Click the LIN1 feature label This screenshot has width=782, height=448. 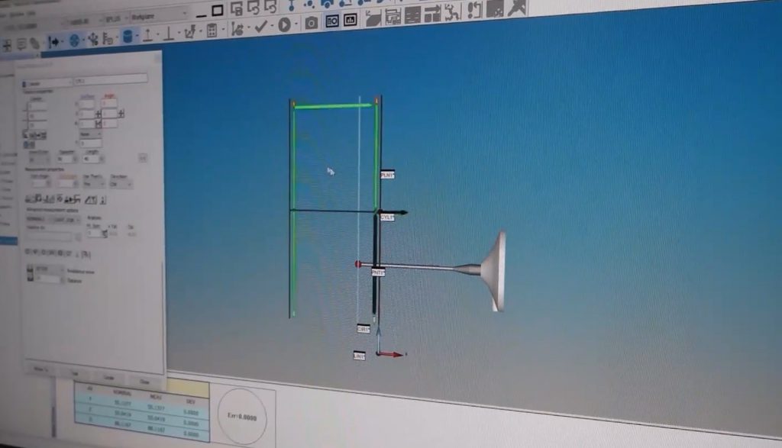coord(359,356)
